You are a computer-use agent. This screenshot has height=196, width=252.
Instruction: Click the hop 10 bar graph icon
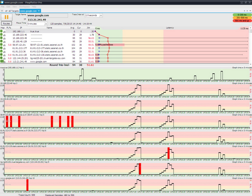[x=5, y=62]
